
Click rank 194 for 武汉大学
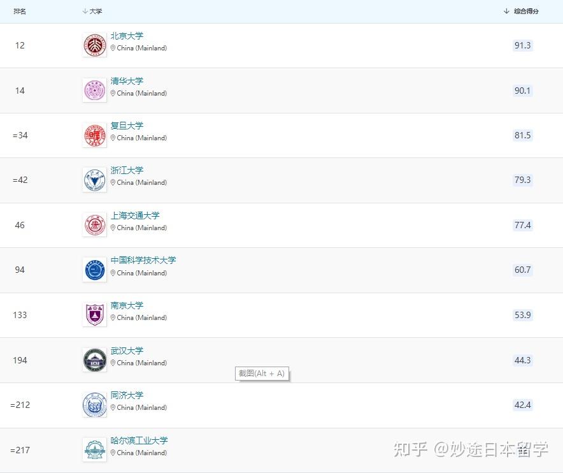point(20,360)
